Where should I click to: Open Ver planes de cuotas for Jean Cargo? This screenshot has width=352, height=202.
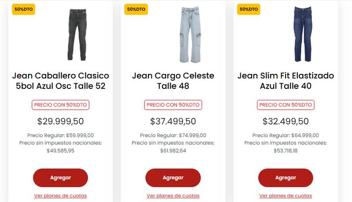173,196
